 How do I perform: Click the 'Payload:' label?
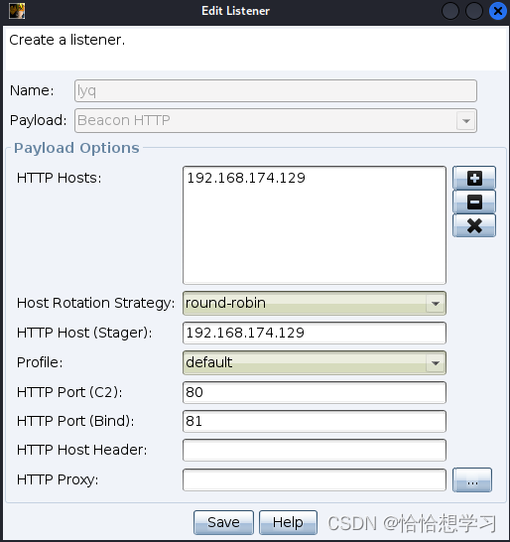39,121
